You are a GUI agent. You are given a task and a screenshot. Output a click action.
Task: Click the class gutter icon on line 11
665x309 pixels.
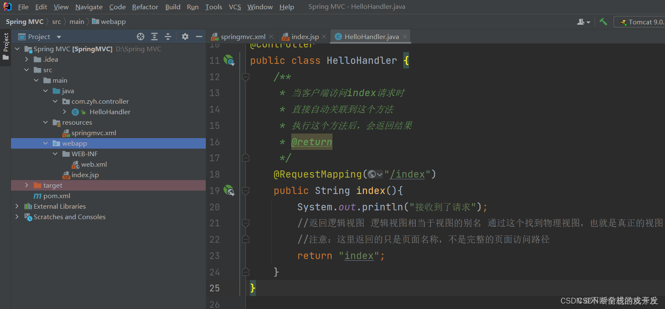click(229, 60)
